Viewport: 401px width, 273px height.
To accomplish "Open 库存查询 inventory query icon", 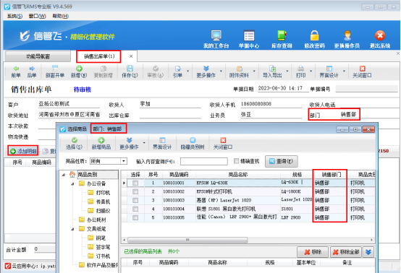I will [282, 35].
